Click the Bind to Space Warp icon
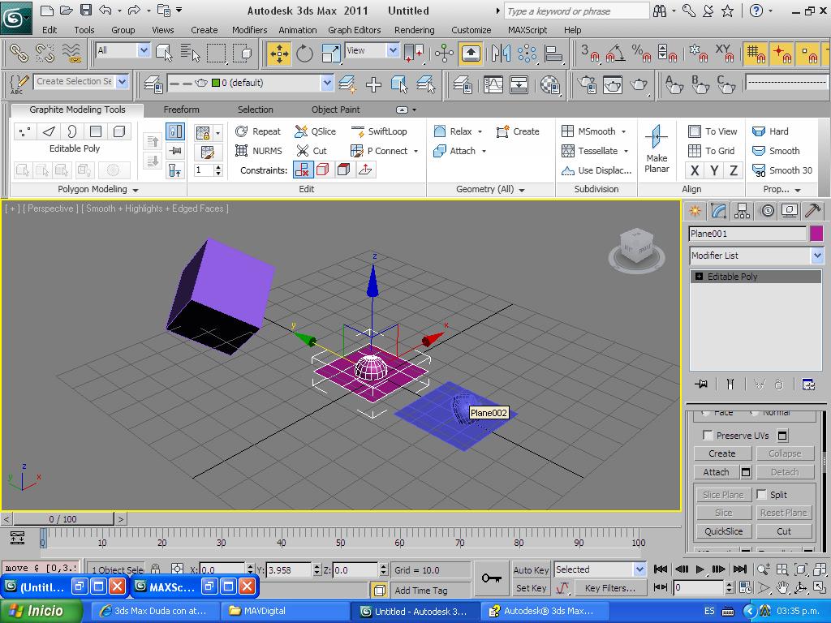Screen dimensions: 831x623 (x=71, y=53)
